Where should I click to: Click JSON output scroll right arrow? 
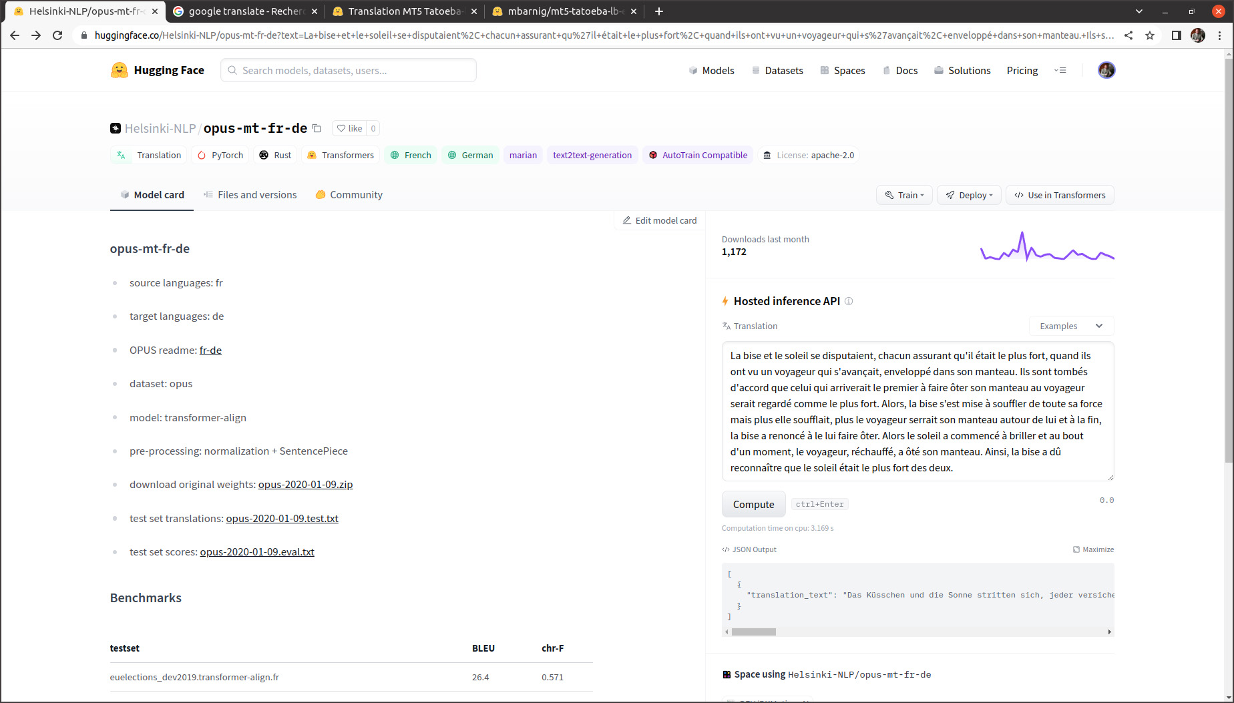pyautogui.click(x=1109, y=632)
